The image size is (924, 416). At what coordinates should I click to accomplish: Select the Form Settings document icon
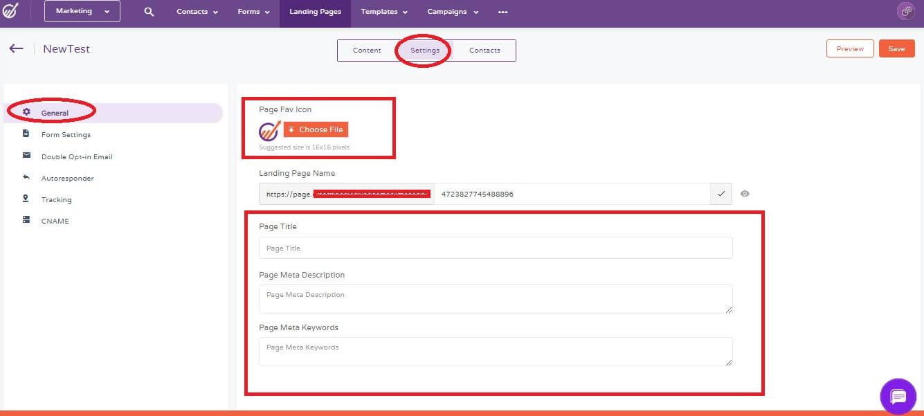click(28, 134)
